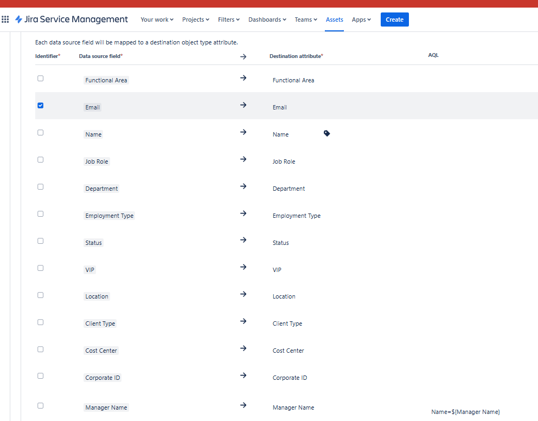Select the Department data source field
Screen dimensions: 538x421
click(x=101, y=189)
